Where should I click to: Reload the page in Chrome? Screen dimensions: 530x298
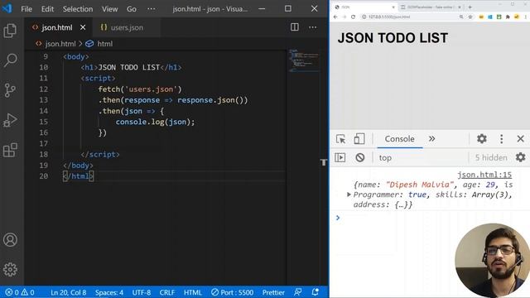(x=353, y=17)
